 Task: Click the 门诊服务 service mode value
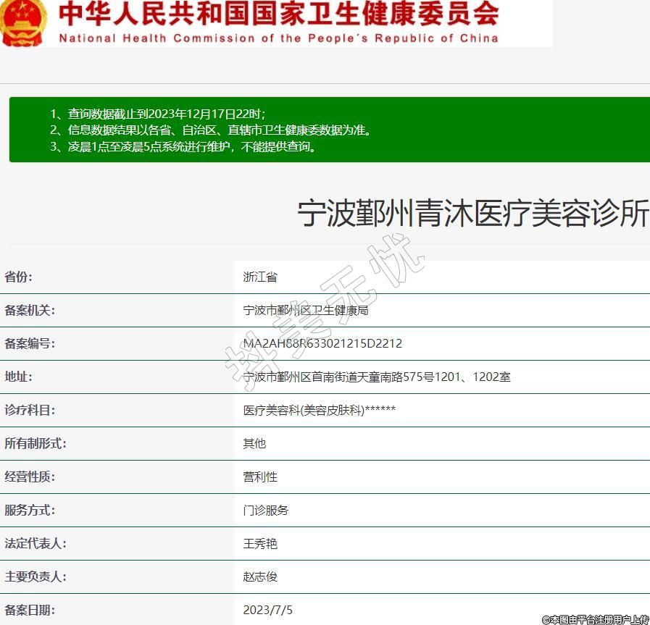point(266,510)
